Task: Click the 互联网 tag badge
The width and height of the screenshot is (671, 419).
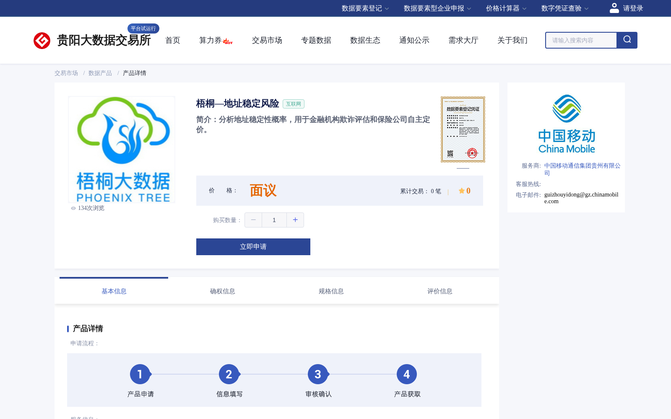Action: [x=294, y=104]
